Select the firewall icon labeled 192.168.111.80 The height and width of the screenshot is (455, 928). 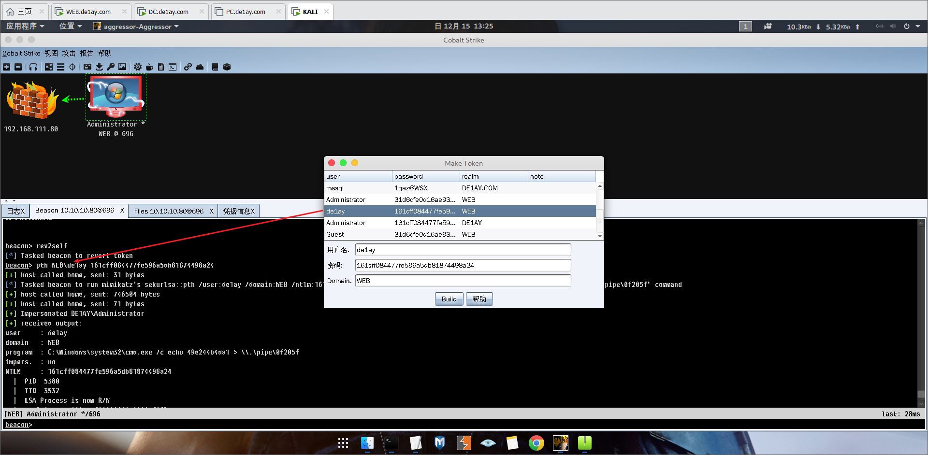click(32, 100)
